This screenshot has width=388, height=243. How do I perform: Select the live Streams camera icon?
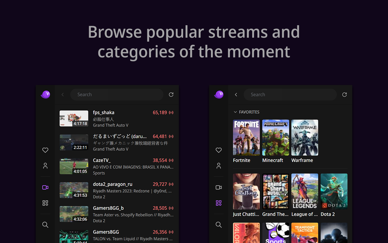(x=45, y=187)
